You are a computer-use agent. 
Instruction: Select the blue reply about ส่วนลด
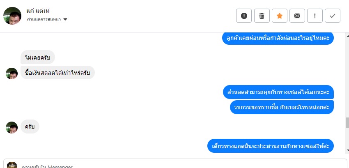coord(278,92)
